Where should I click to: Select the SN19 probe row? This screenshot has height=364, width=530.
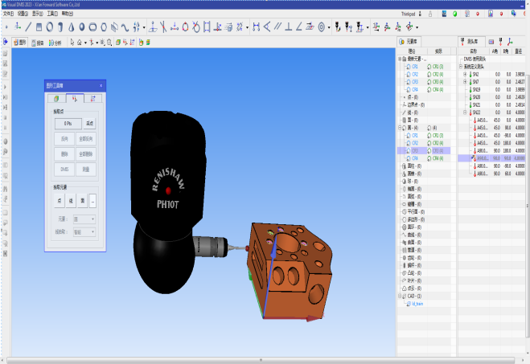[x=492, y=89]
